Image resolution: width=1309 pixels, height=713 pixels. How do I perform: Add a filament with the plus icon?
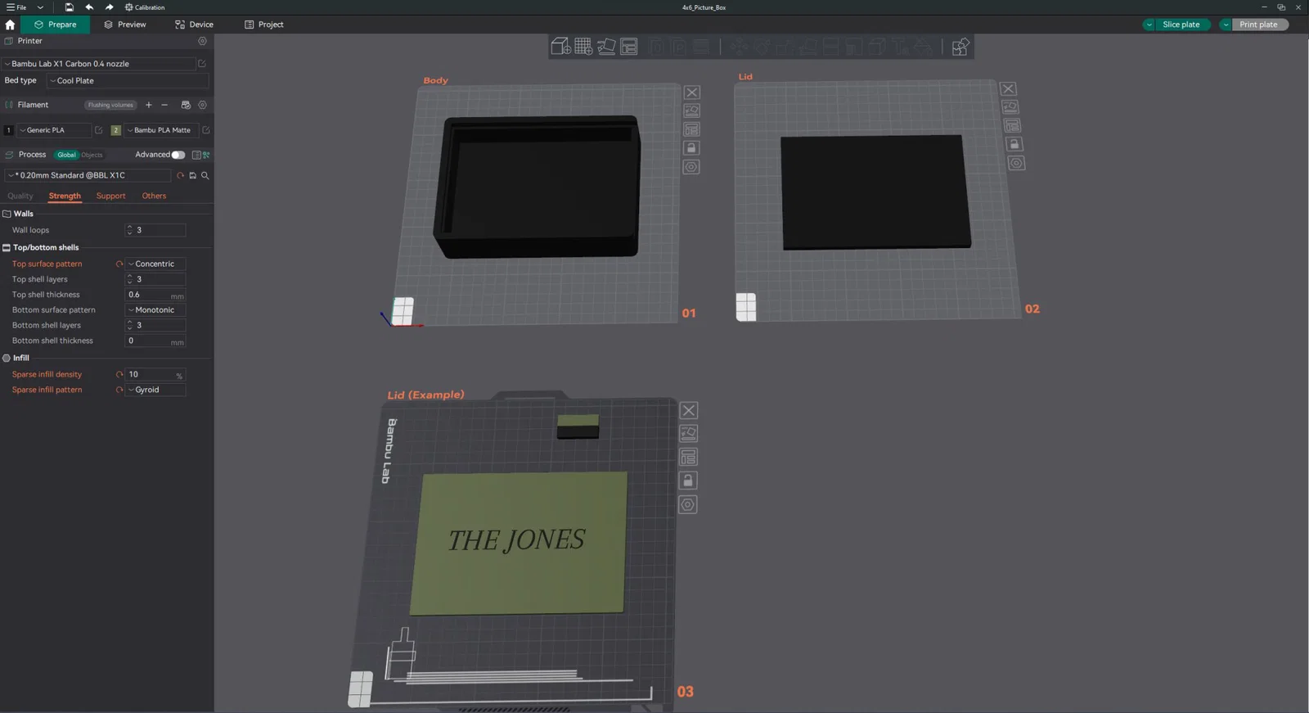pyautogui.click(x=148, y=105)
